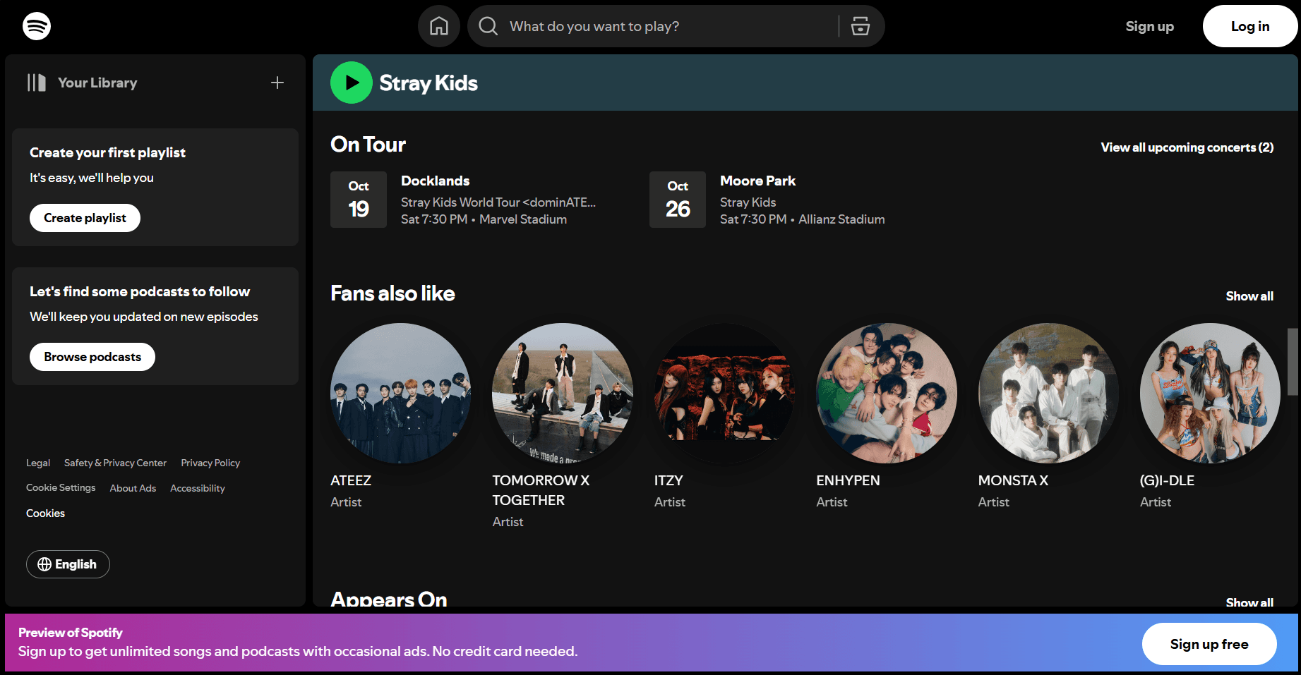Click the Browse podcasts button
Image resolution: width=1301 pixels, height=675 pixels.
tap(92, 357)
